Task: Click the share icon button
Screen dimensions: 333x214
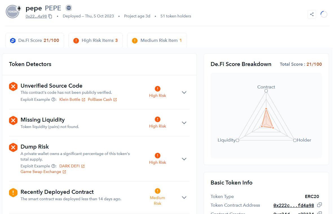Action: pos(312,14)
